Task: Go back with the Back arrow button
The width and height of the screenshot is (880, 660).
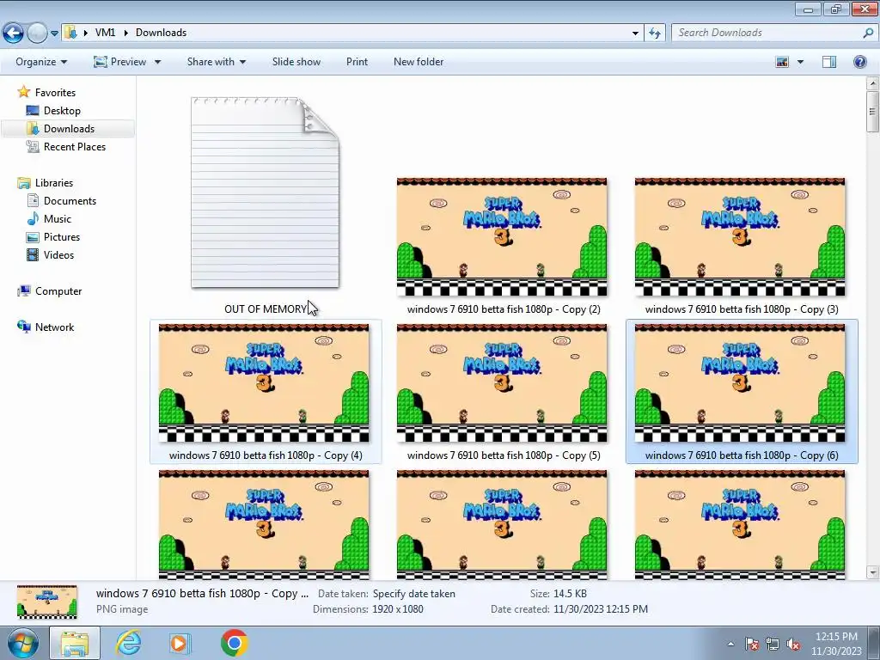Action: coord(13,34)
